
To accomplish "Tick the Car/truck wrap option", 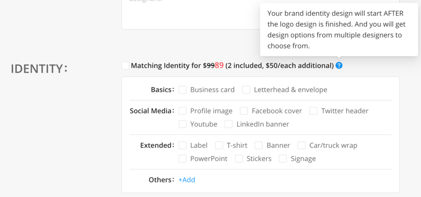I will [302, 145].
